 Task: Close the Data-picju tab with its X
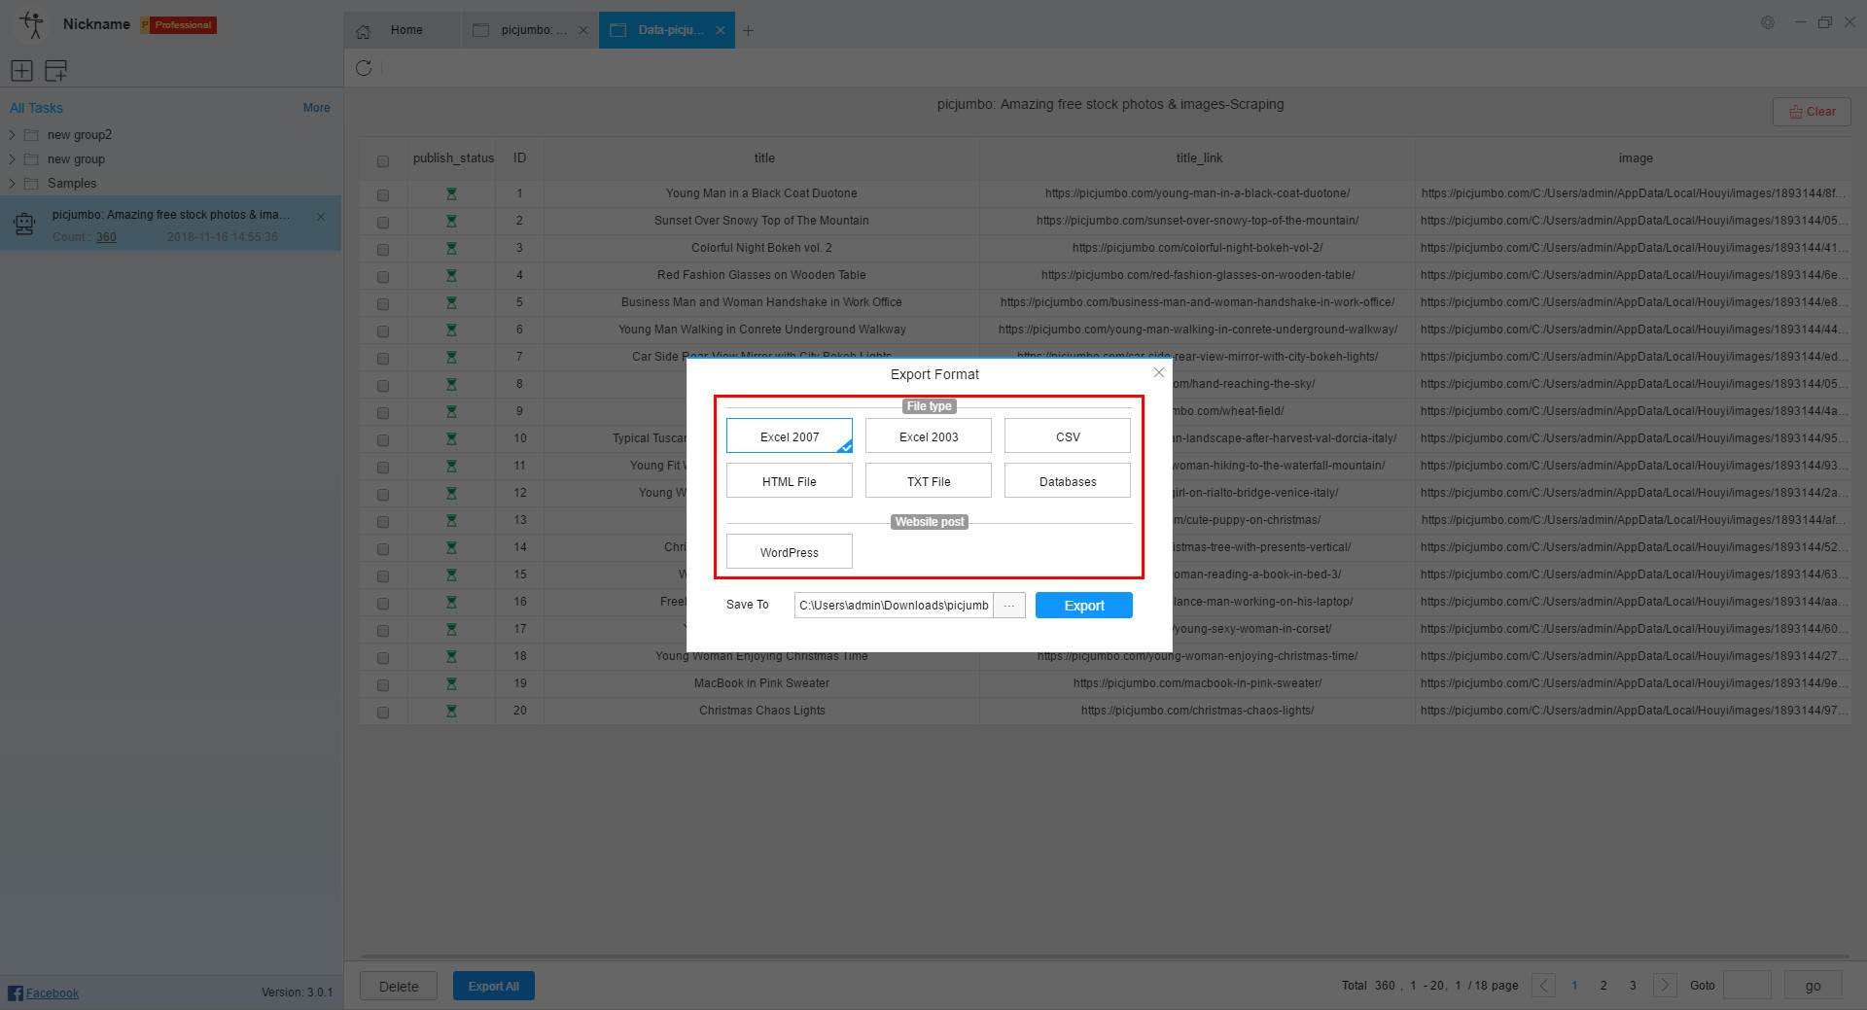(x=721, y=30)
